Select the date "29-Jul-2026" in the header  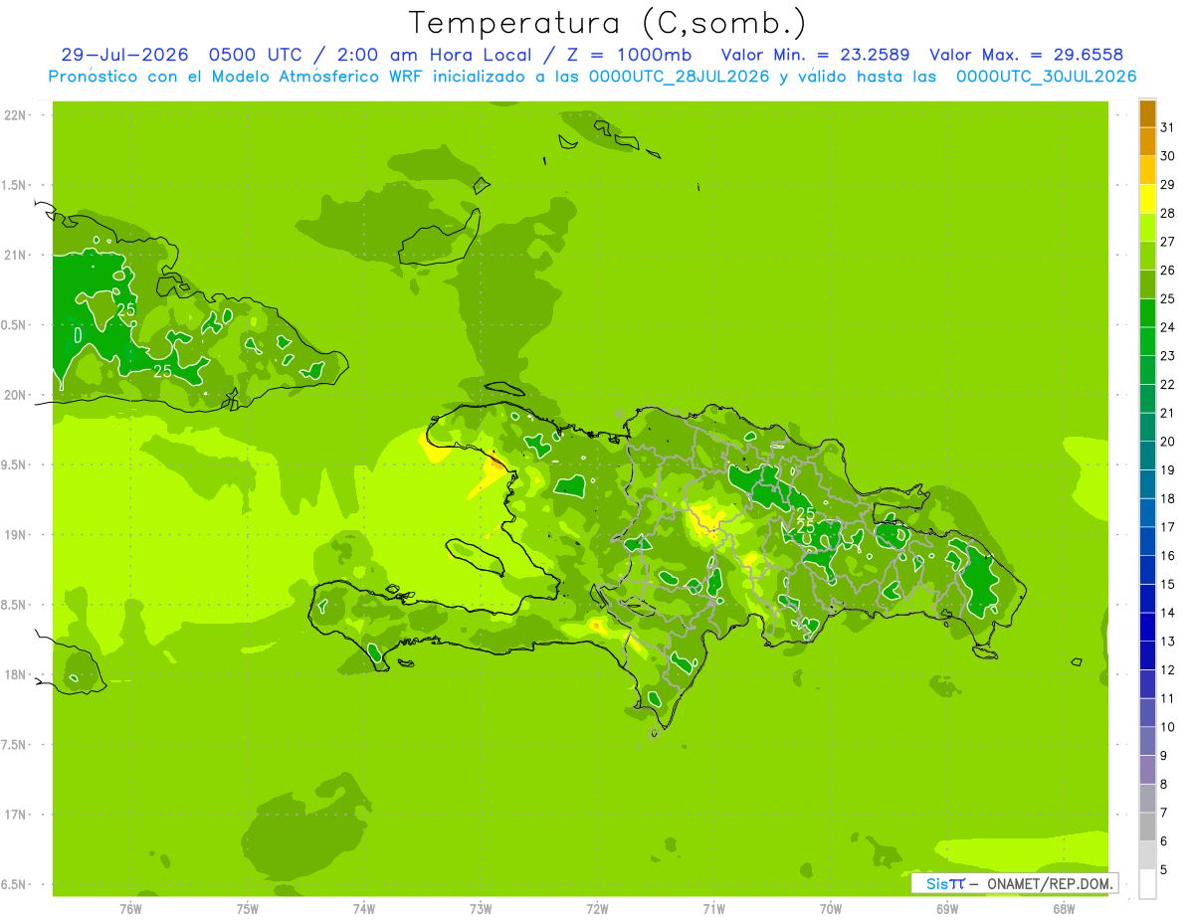pyautogui.click(x=124, y=55)
